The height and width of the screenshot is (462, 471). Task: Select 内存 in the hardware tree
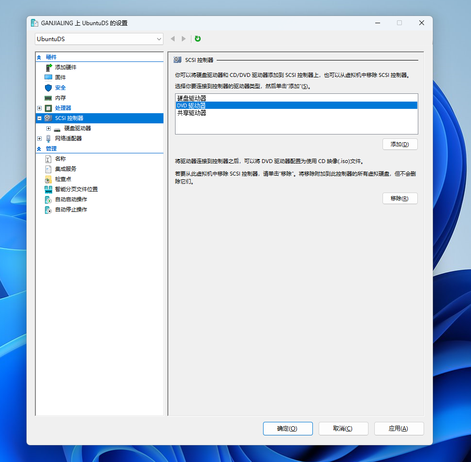[x=60, y=98]
